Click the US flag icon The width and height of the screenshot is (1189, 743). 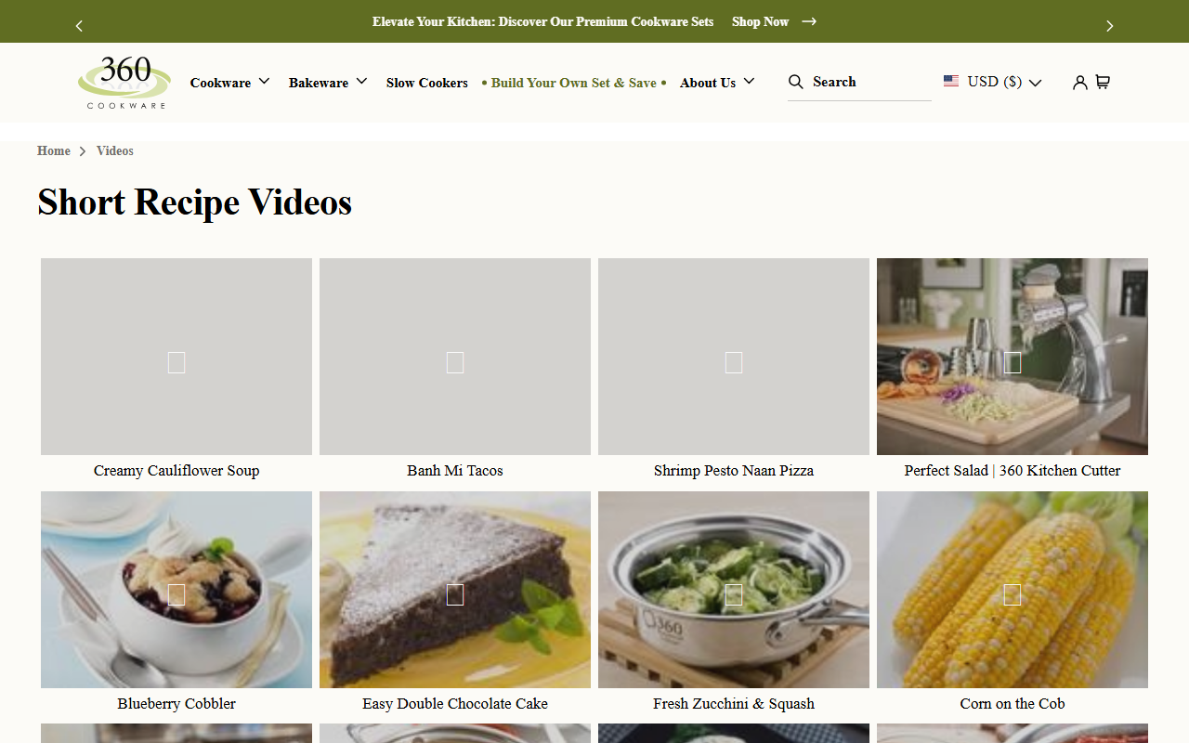951,82
